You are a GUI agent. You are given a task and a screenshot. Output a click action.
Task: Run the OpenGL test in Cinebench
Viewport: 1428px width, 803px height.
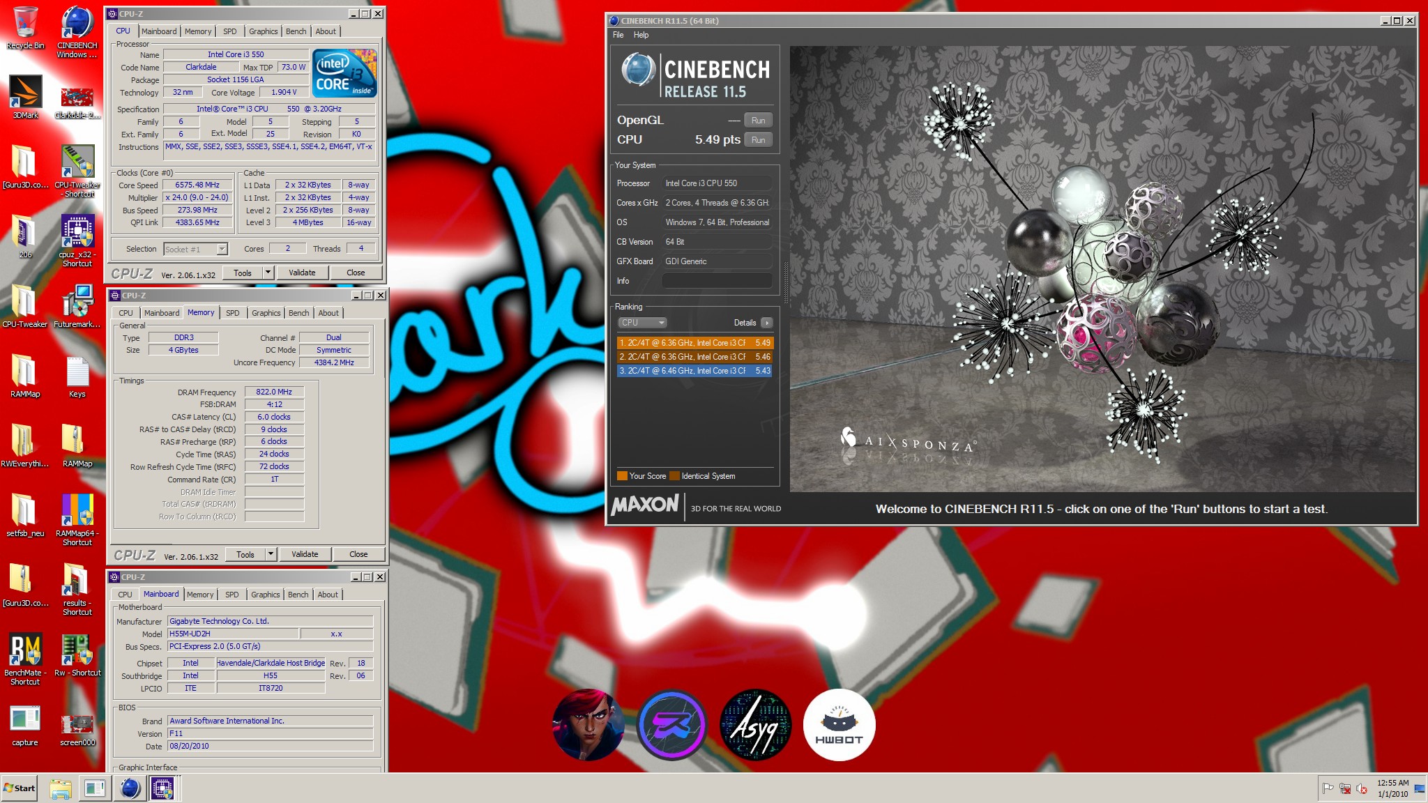coord(758,120)
